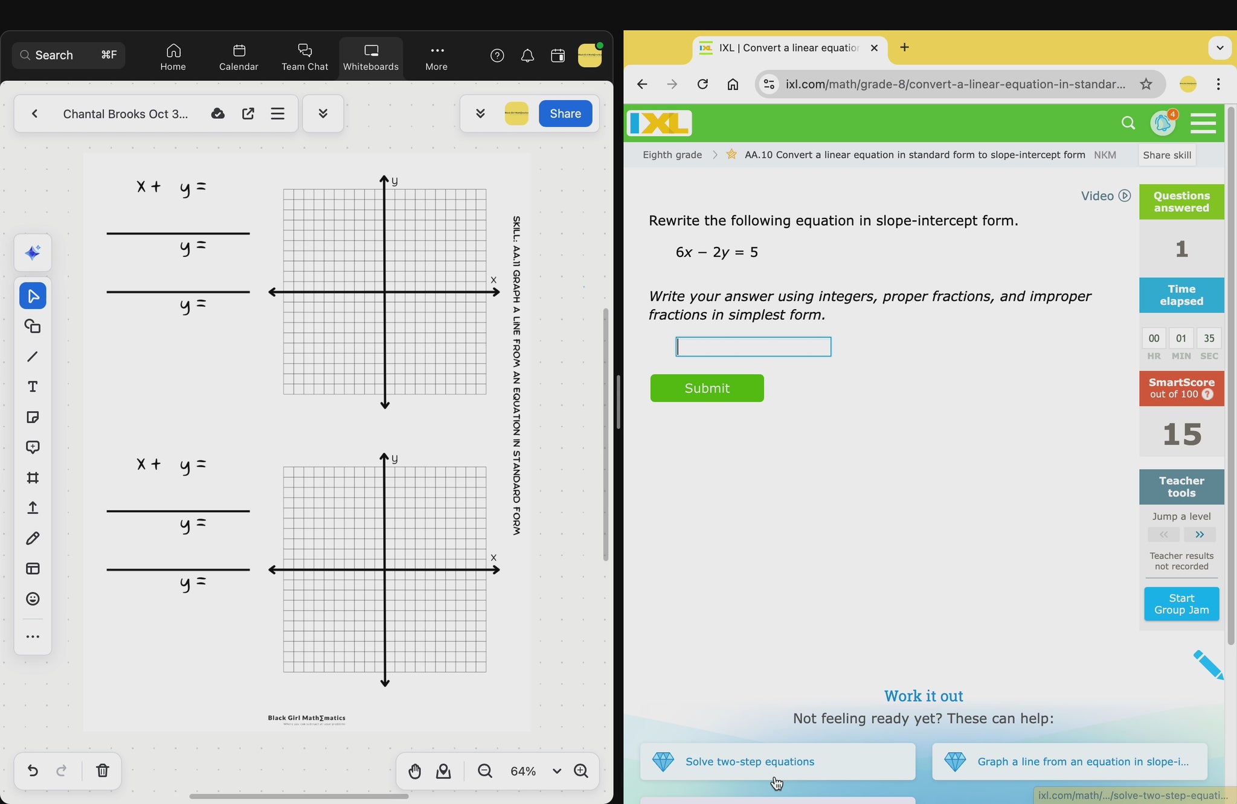Jump forward a level in Teacher tools
This screenshot has height=804, width=1237.
[x=1200, y=534]
